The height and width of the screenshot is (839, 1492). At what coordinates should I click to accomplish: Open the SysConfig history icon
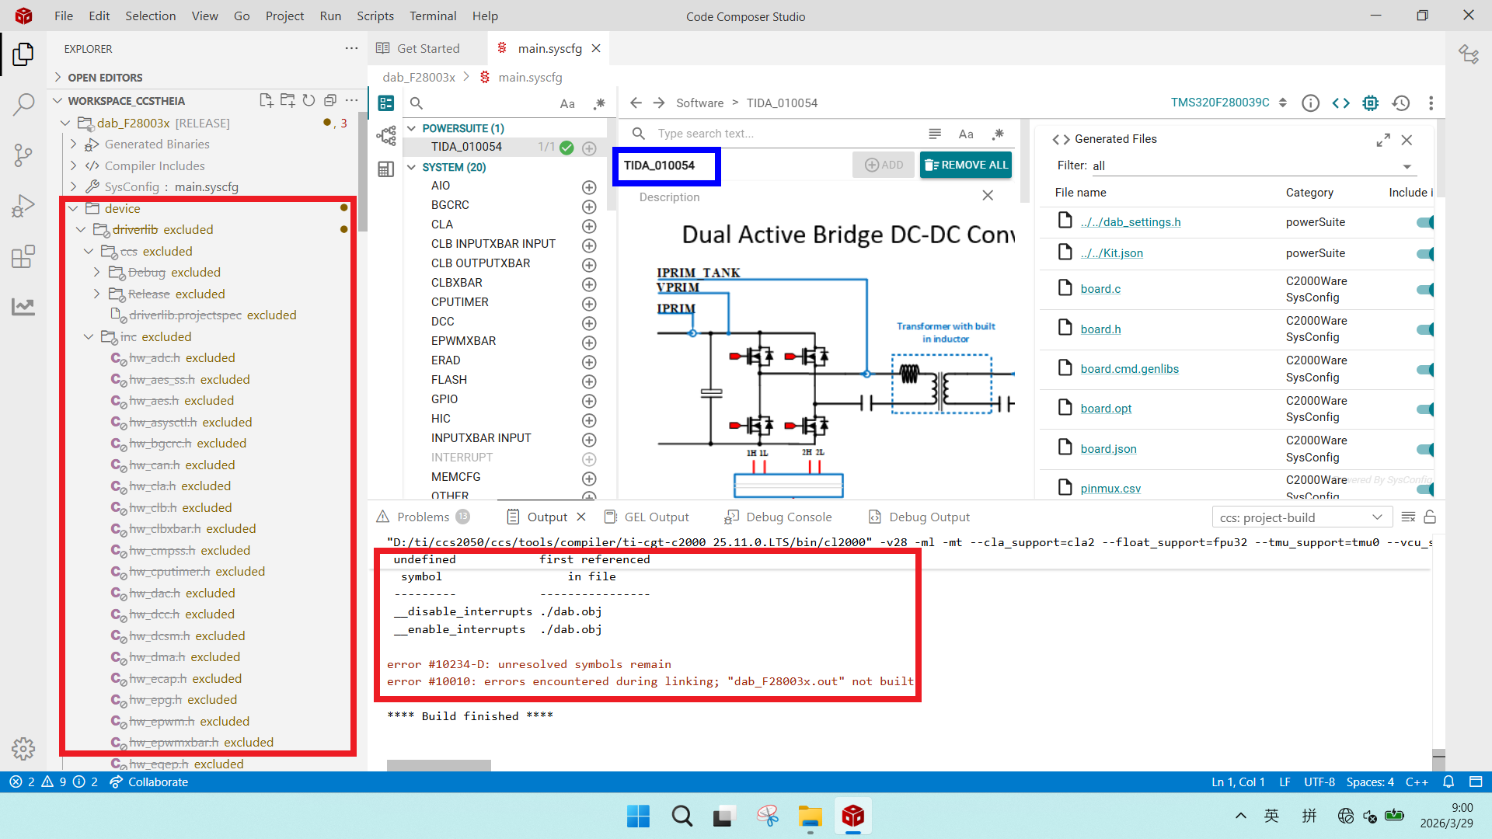point(1401,103)
